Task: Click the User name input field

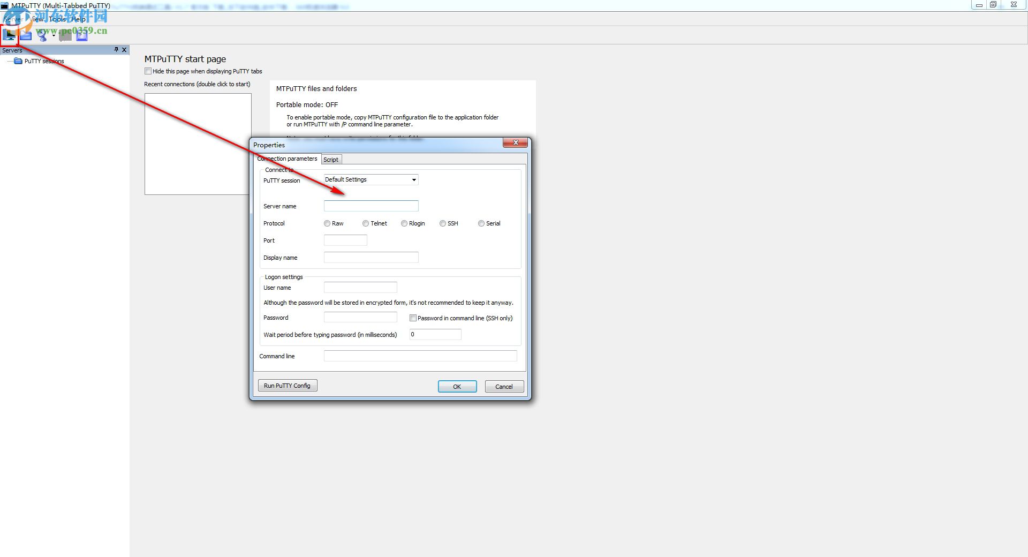Action: click(x=360, y=287)
